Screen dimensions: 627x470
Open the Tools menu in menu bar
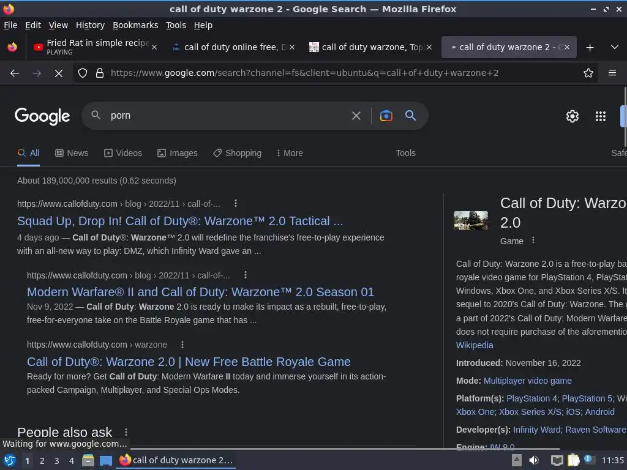(x=176, y=25)
